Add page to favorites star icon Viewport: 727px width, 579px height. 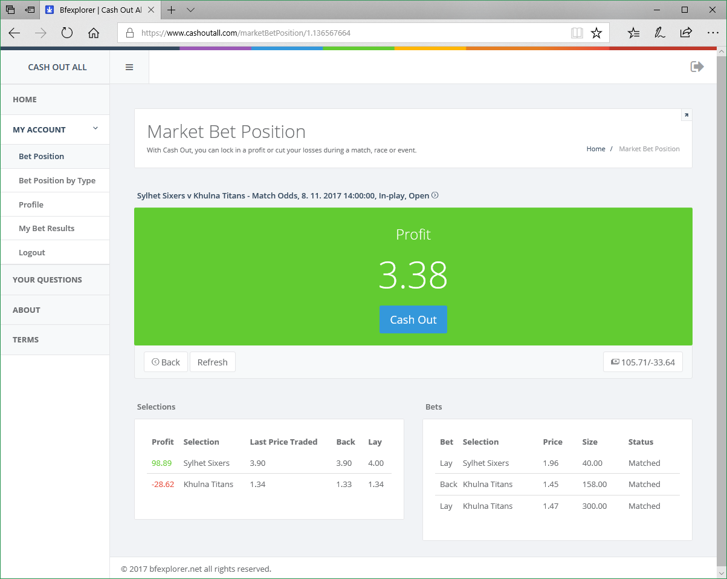pos(596,33)
